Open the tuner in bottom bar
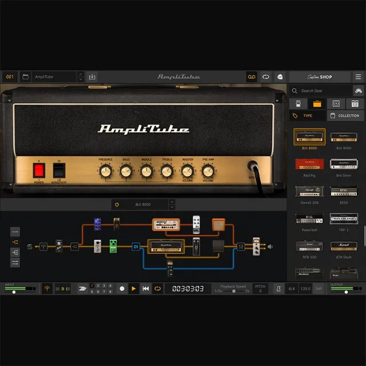 point(47,289)
